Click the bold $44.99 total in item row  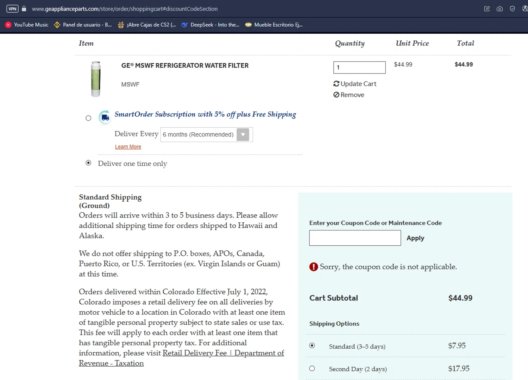click(464, 64)
